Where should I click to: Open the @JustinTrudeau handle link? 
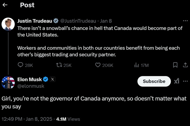[79, 21]
